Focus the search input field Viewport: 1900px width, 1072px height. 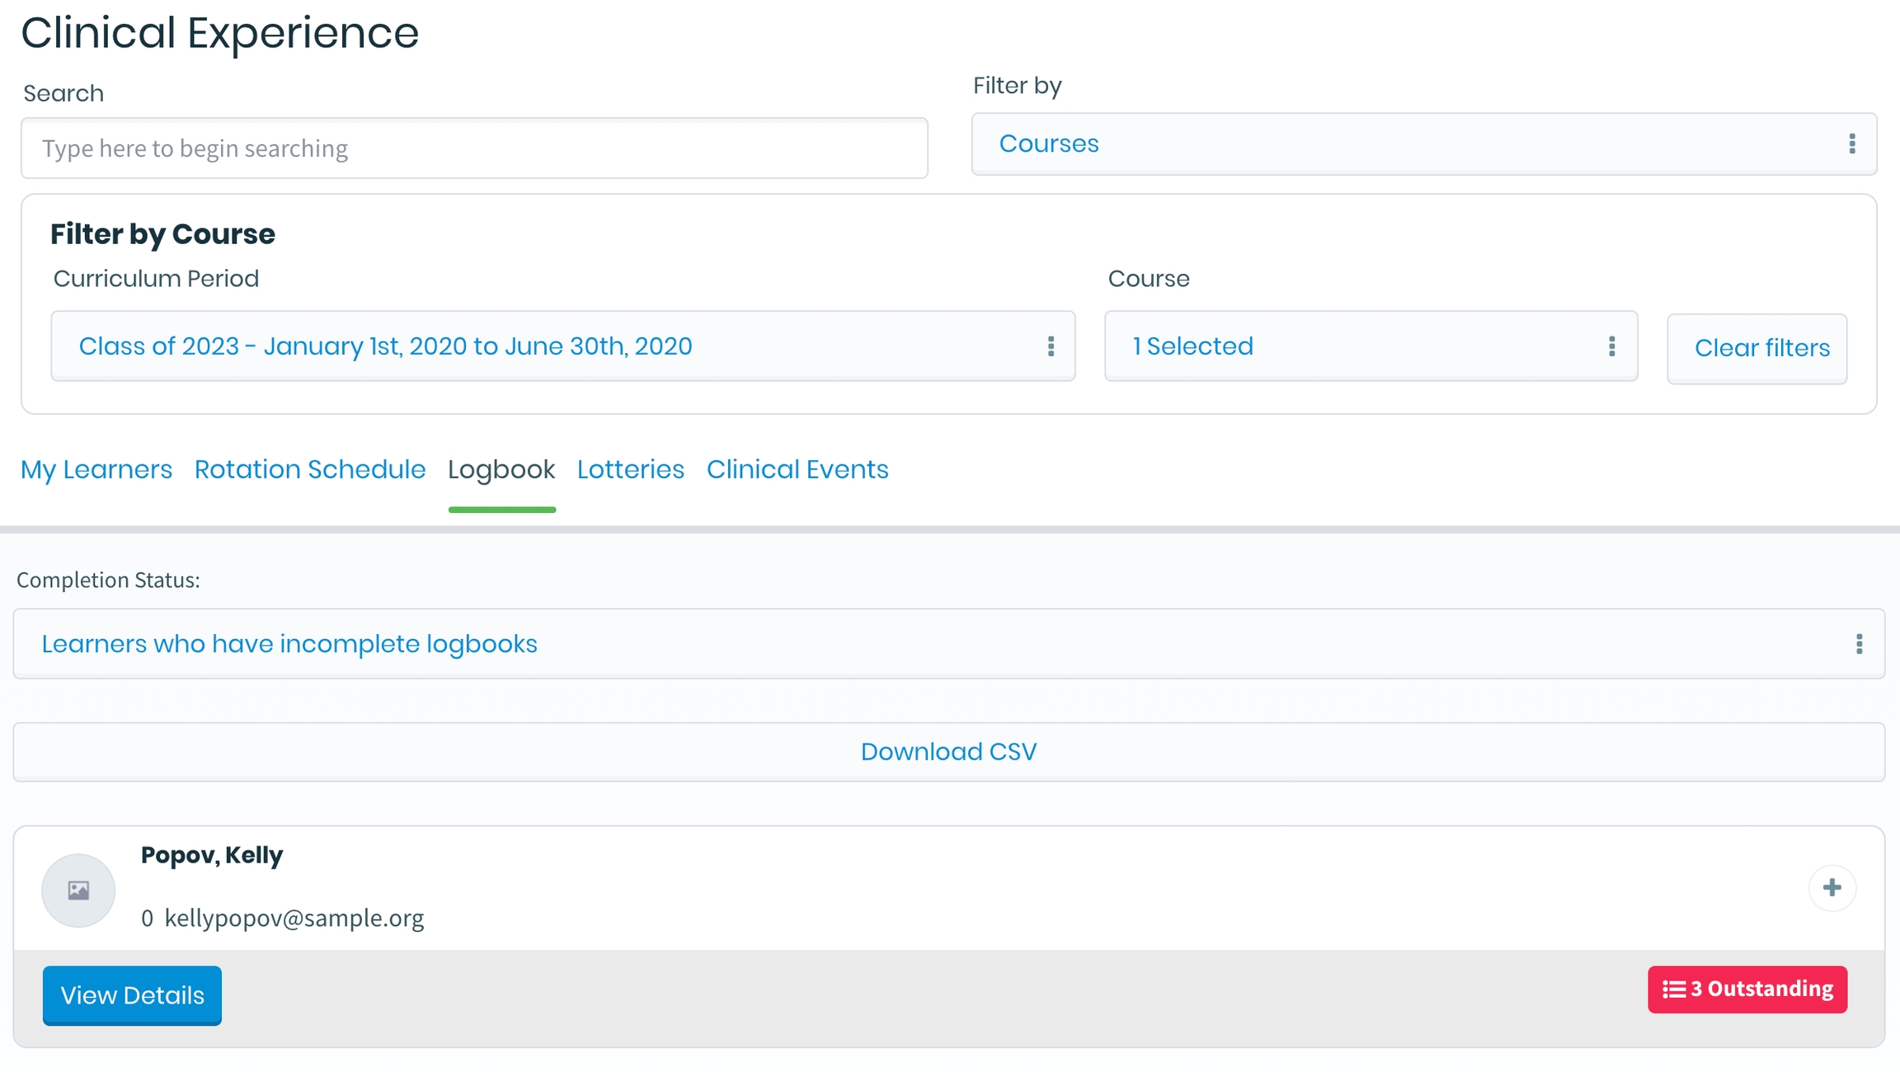[x=474, y=148]
